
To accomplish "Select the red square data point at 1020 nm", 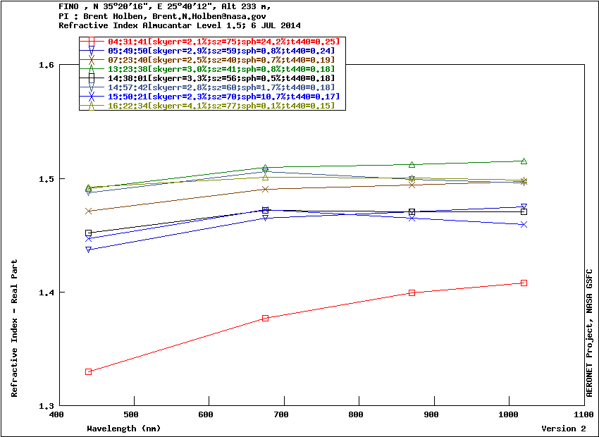I will (524, 283).
